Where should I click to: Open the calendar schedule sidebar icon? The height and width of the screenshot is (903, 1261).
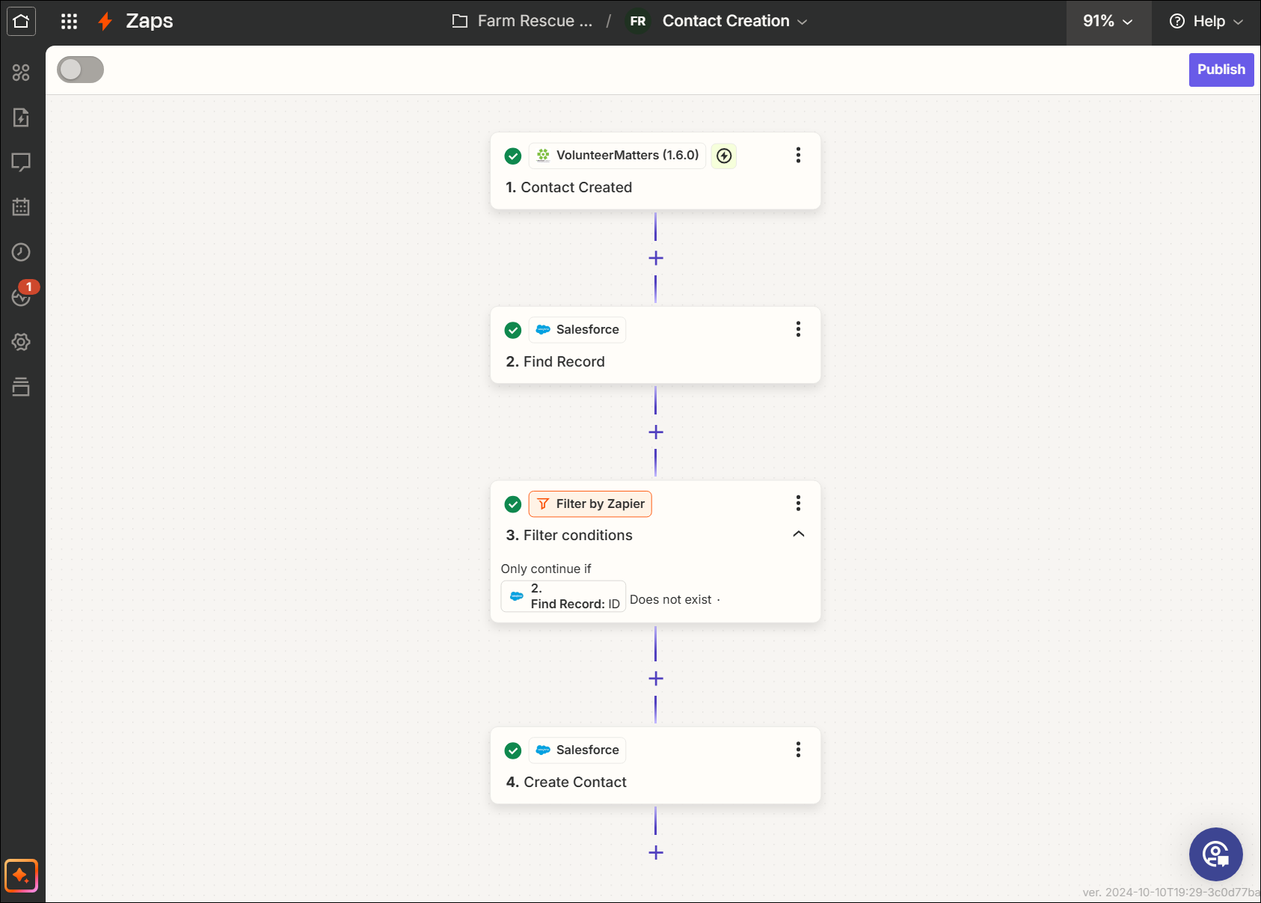(x=21, y=207)
